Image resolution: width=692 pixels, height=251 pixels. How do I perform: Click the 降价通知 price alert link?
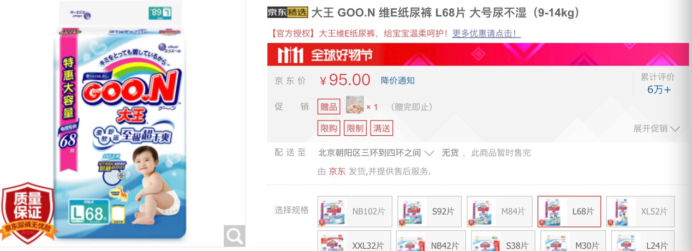pos(398,81)
